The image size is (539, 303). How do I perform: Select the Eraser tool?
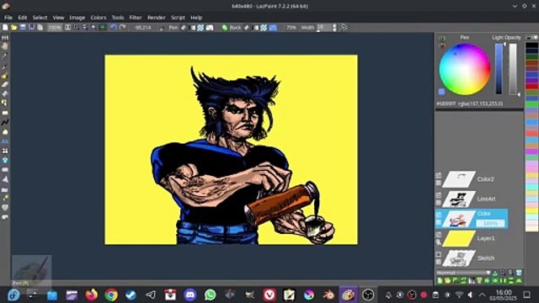tap(5, 84)
